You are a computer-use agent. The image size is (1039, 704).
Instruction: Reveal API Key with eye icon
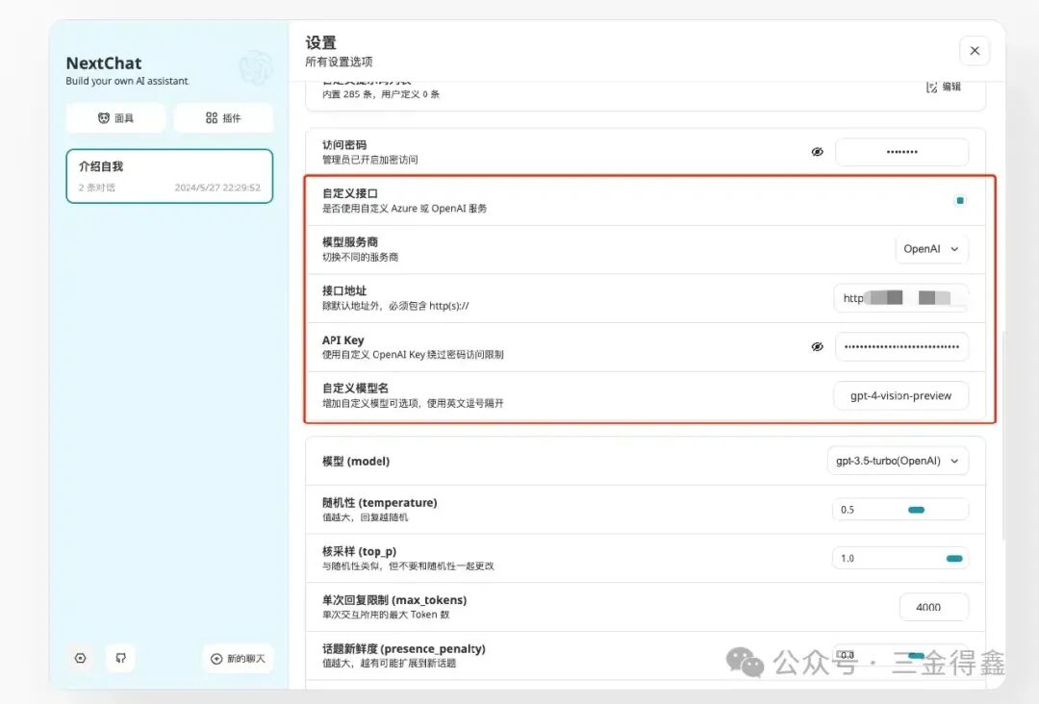(817, 347)
